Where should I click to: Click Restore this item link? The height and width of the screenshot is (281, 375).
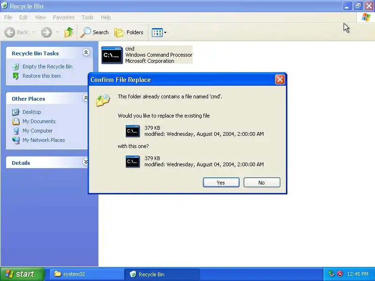42,76
